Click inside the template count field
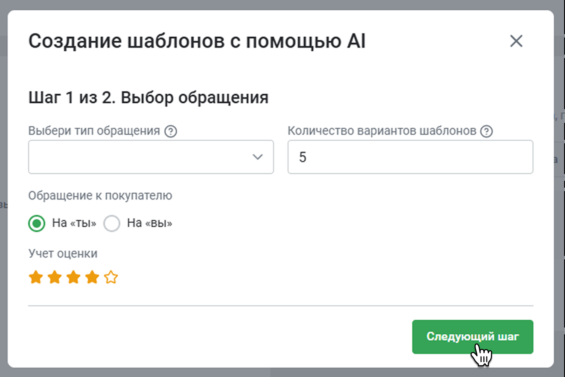565x377 pixels. 410,157
